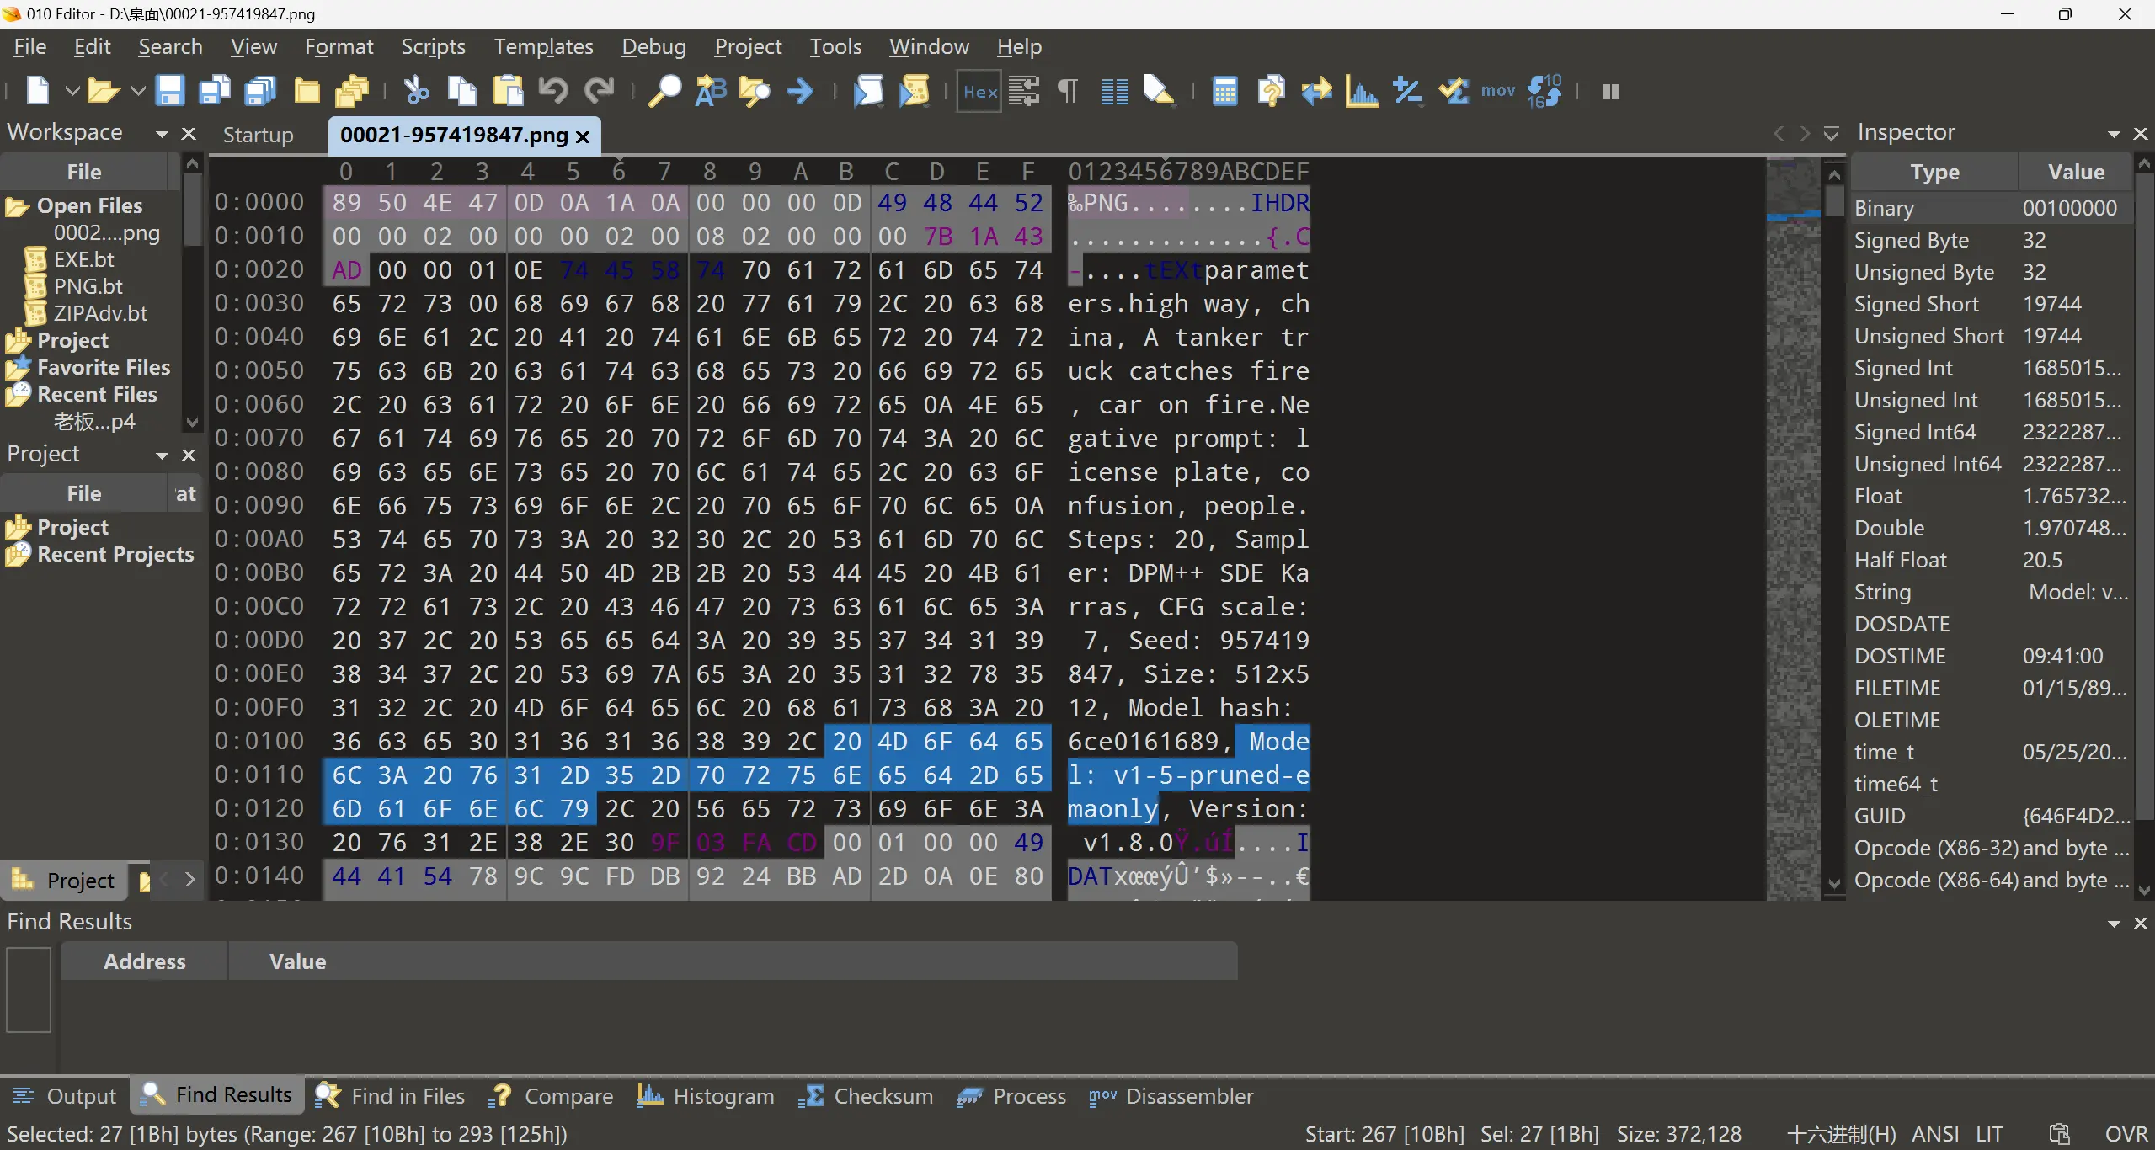Toggle the OVR insert mode indicator
The height and width of the screenshot is (1150, 2155).
pyautogui.click(x=2126, y=1134)
